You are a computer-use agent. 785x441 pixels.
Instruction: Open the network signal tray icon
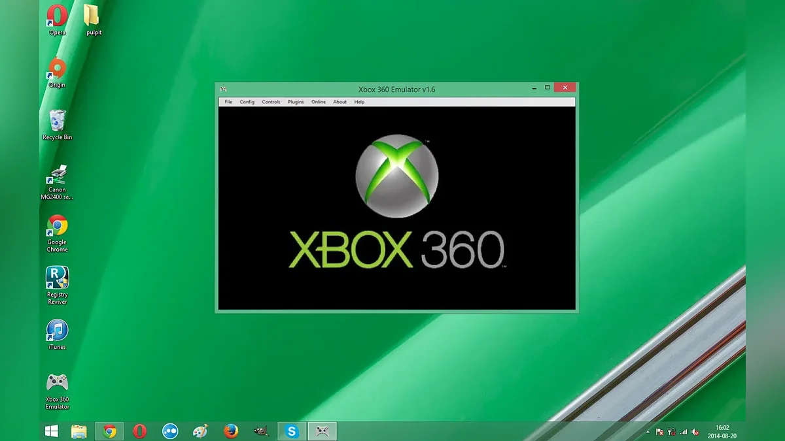[x=684, y=433]
